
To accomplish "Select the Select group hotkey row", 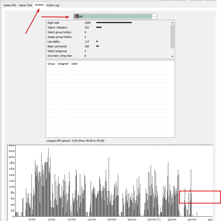I will tap(108, 32).
